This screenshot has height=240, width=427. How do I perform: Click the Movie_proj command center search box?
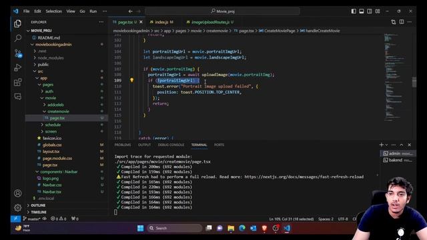(222, 11)
